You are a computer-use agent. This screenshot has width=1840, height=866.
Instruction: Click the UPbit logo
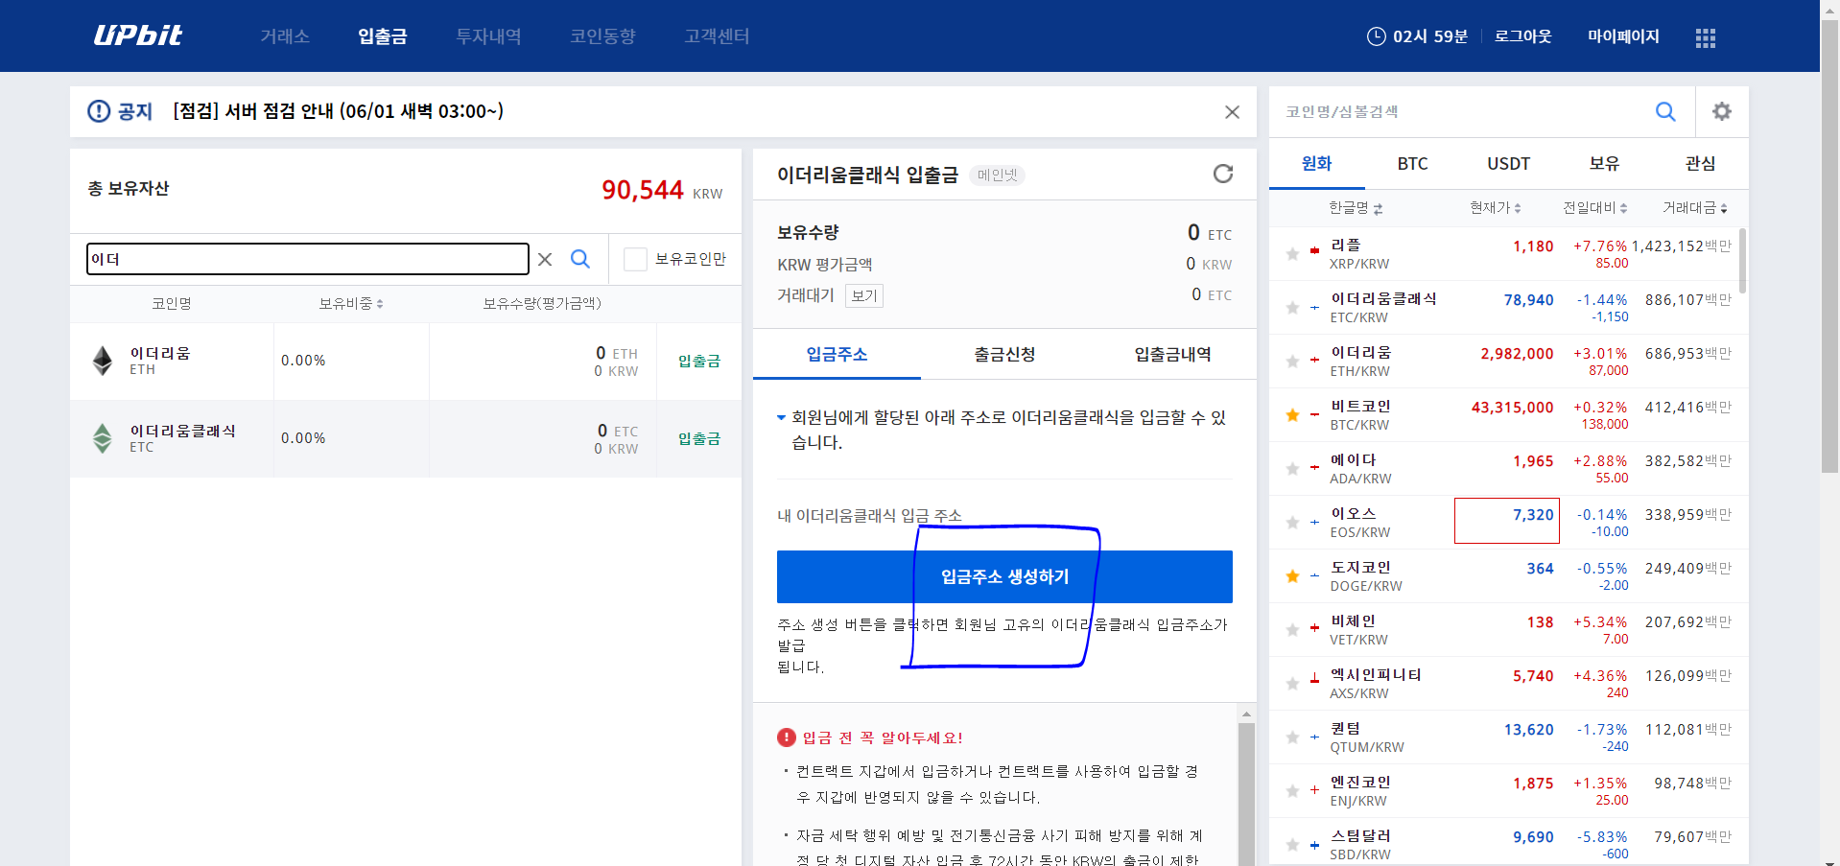(x=138, y=35)
